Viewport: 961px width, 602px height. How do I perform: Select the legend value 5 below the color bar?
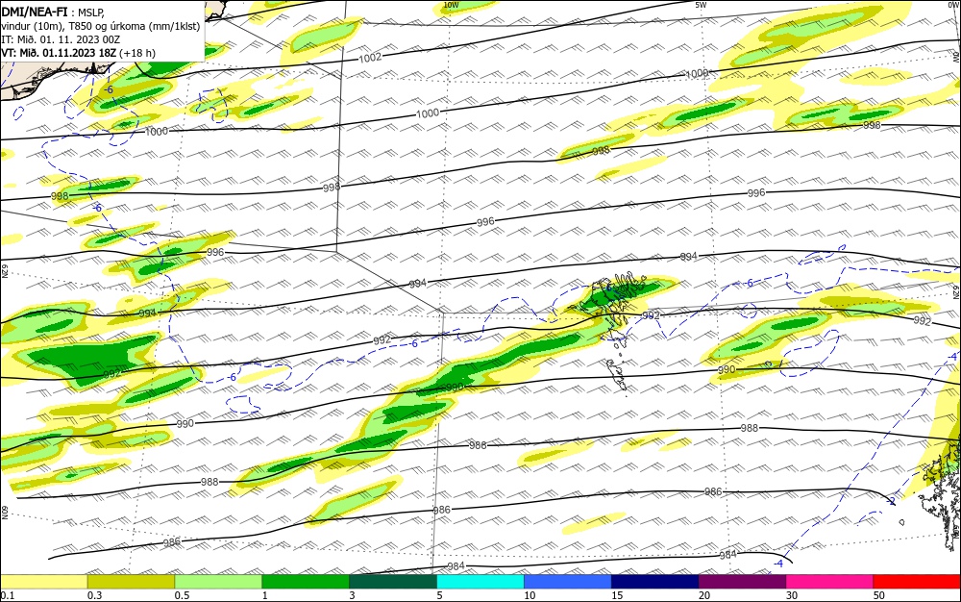click(x=440, y=596)
